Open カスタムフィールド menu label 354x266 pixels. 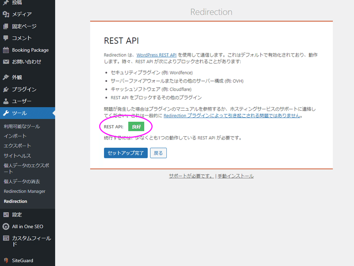[31, 241]
